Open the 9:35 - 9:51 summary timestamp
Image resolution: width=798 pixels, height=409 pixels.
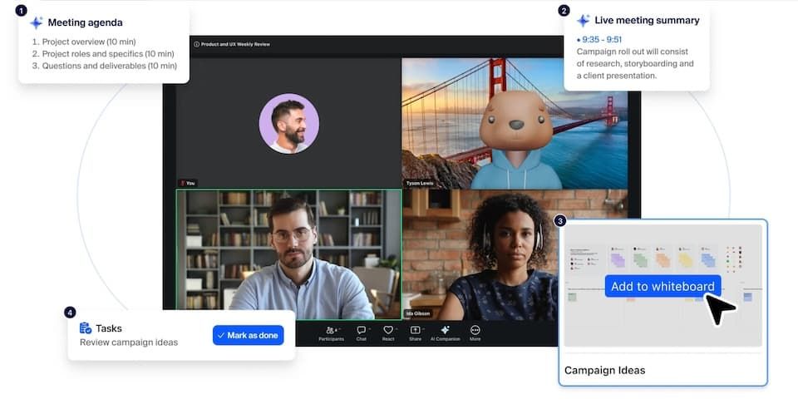pos(602,39)
